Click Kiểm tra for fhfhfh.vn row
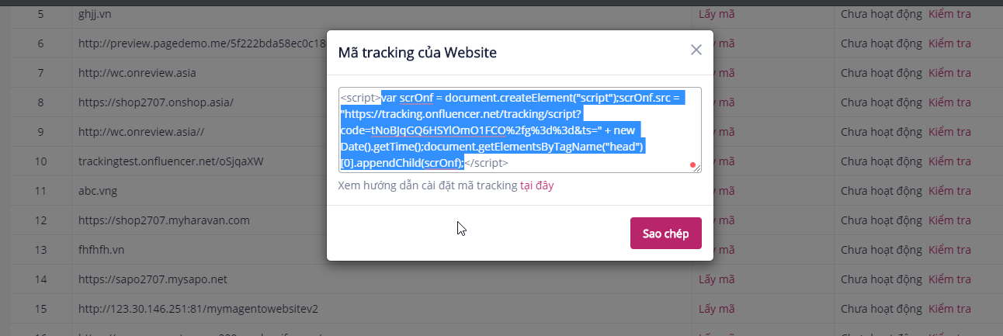1003x336 pixels. tap(949, 250)
